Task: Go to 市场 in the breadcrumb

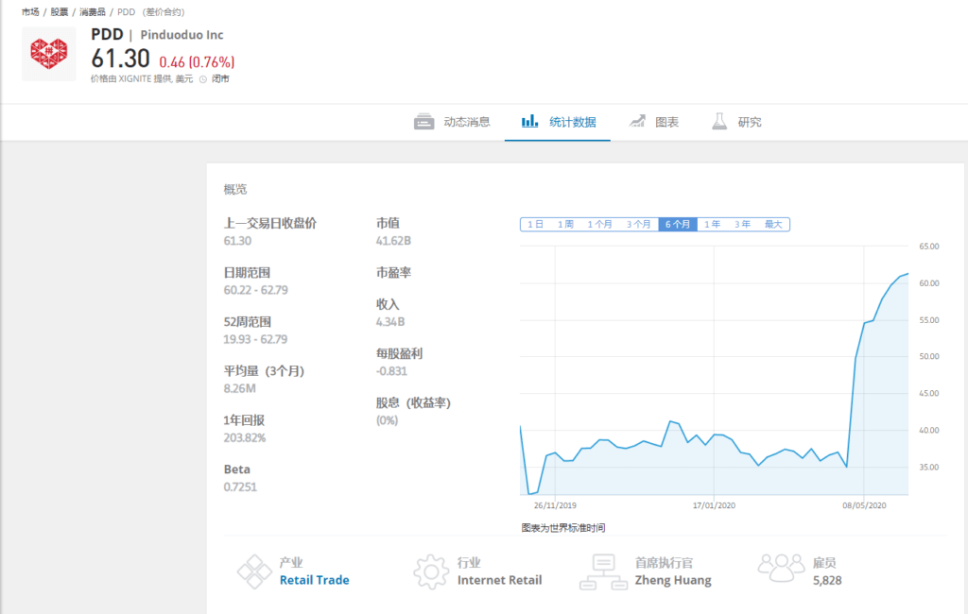Action: tap(30, 11)
